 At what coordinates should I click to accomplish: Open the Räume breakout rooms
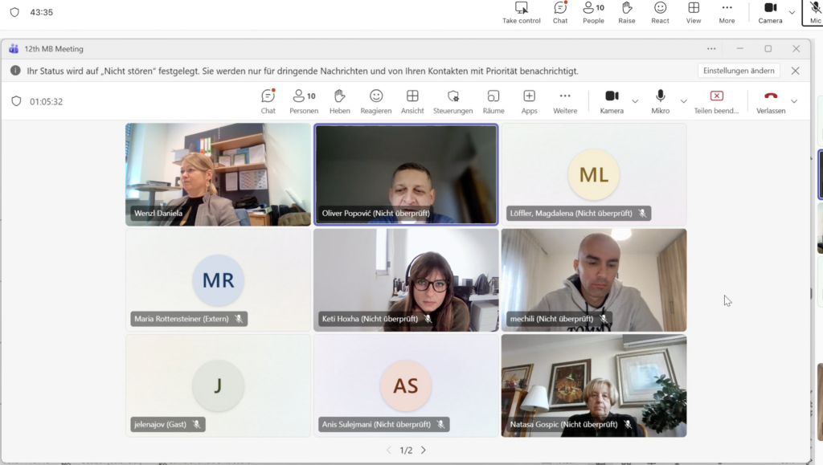point(493,101)
